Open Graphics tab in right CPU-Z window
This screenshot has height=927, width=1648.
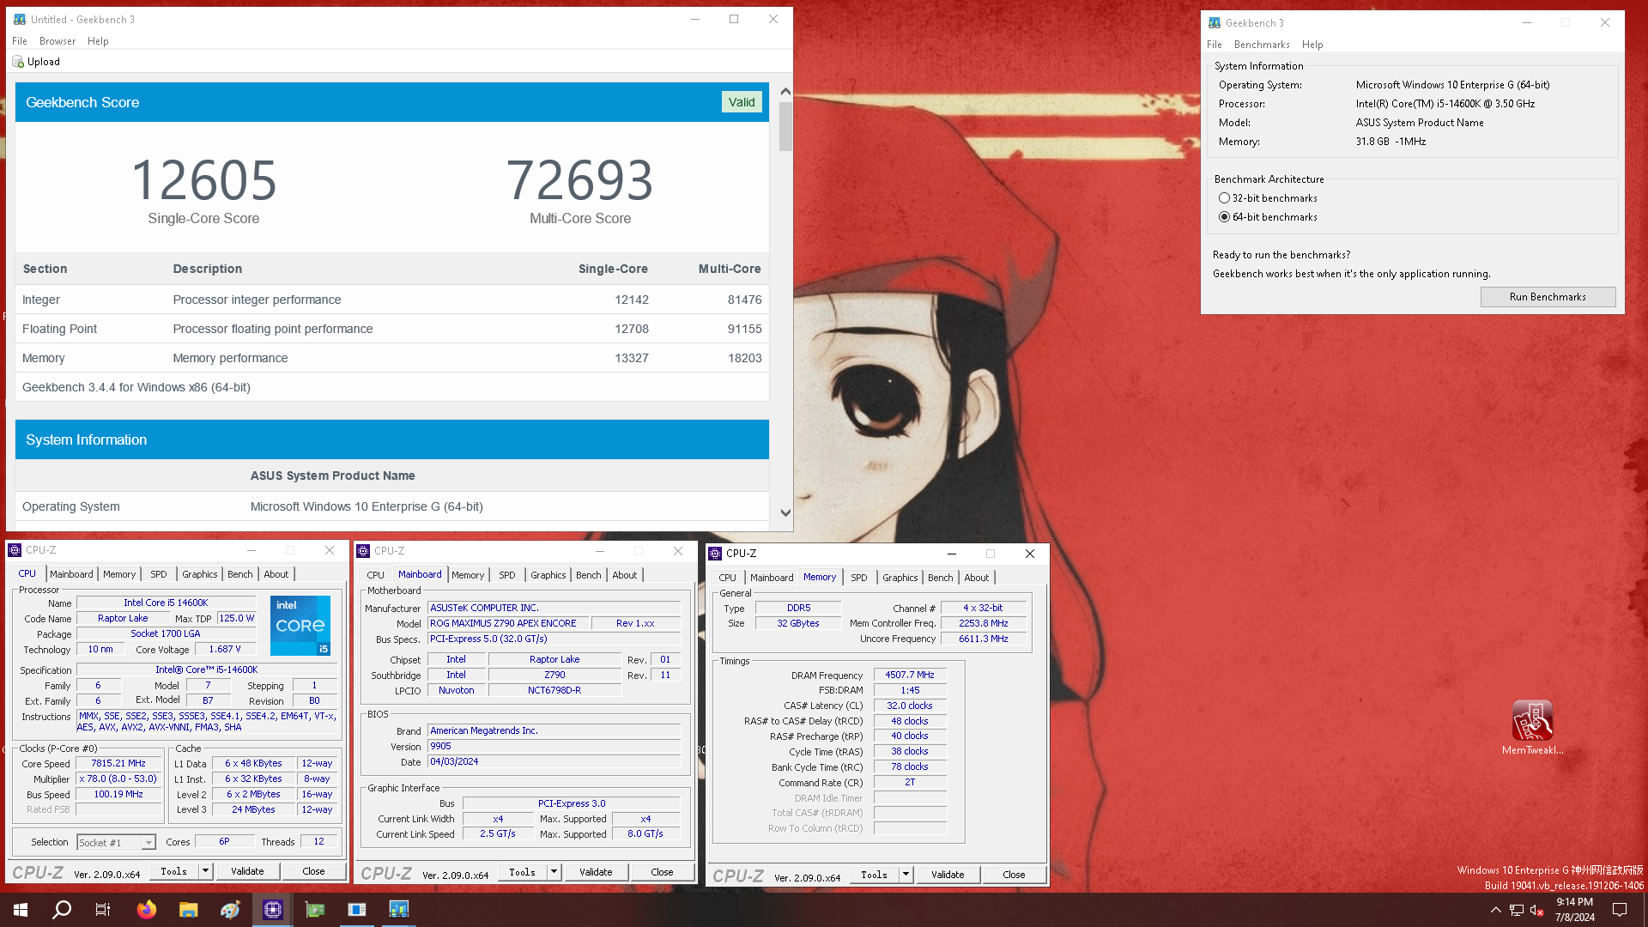coord(900,578)
